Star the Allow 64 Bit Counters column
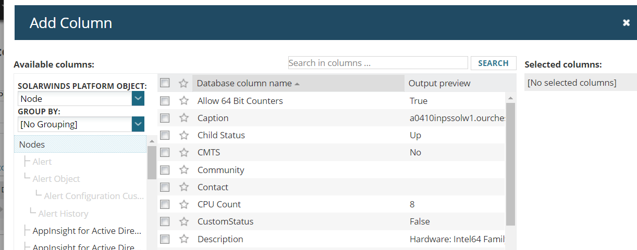Viewport: 637px width, 250px height. [x=183, y=101]
